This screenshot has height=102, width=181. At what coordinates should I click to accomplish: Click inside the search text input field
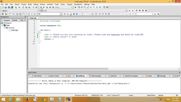pyautogui.click(x=50, y=14)
